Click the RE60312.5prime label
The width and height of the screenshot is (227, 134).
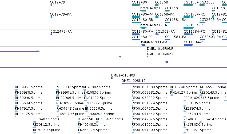coord(46,125)
